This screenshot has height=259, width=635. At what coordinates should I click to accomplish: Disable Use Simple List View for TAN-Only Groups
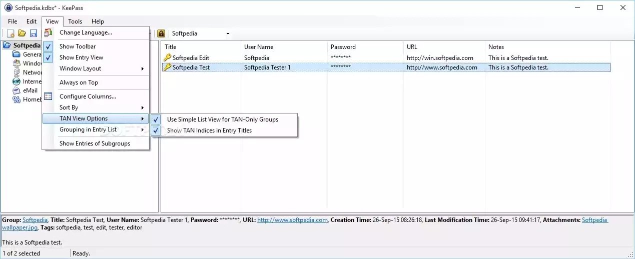222,119
